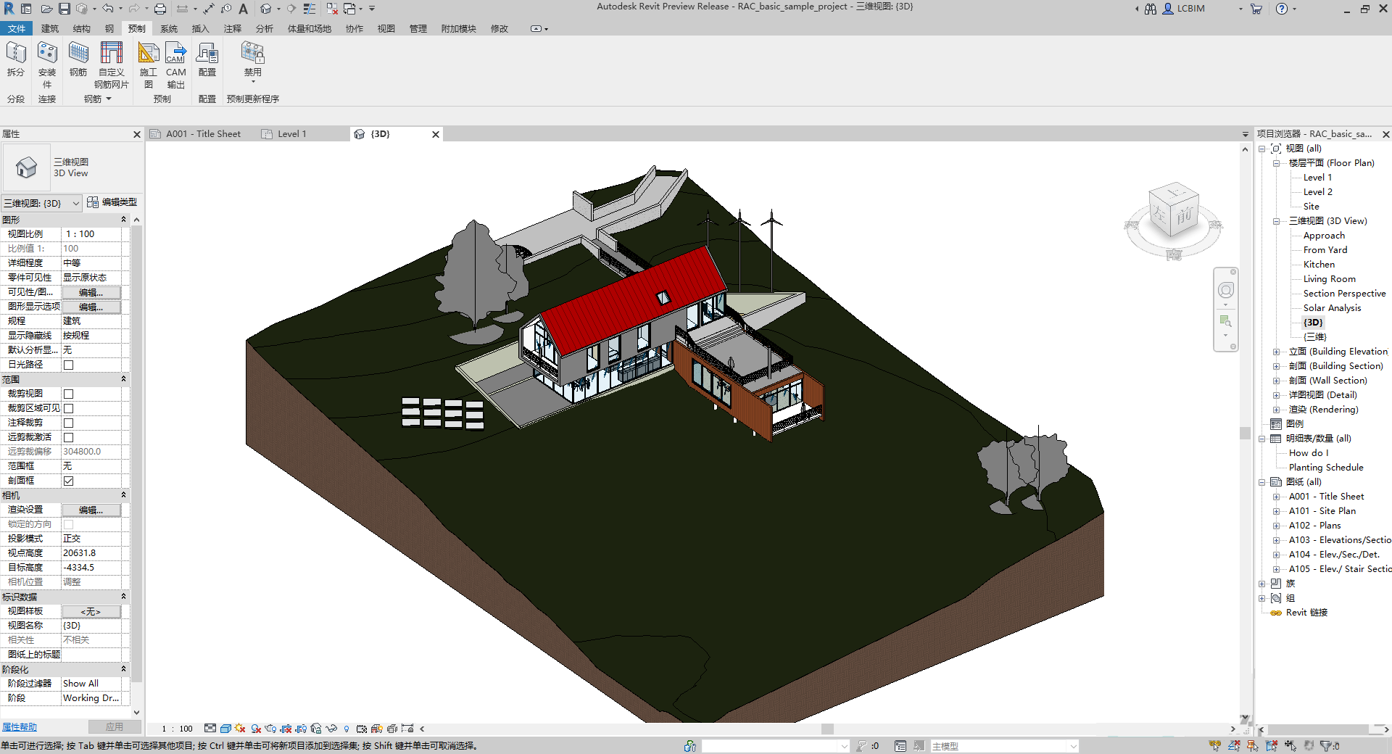1392x754 pixels.
Task: Expand 立面 (Building Elevation) tree node
Action: [1276, 352]
